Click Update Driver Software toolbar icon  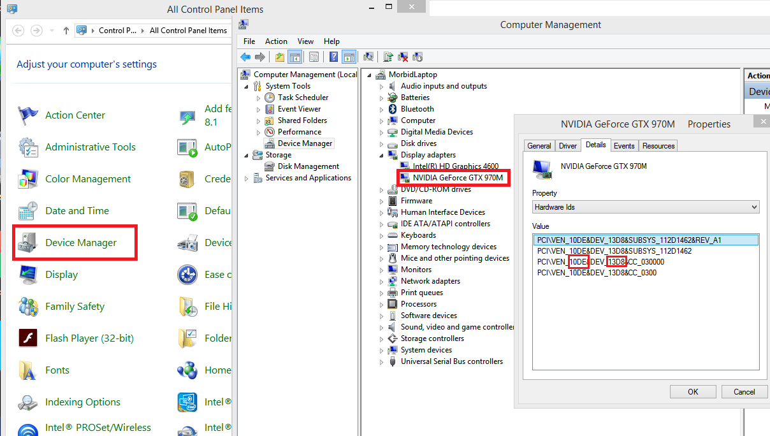click(388, 57)
